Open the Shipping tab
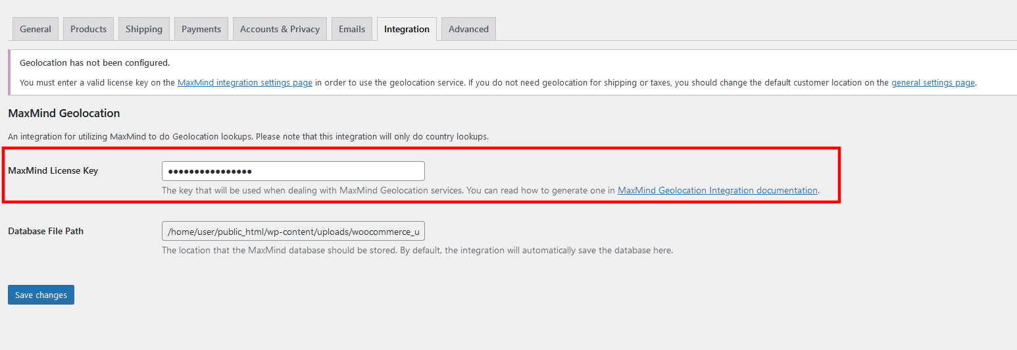This screenshot has width=1017, height=350. [x=144, y=29]
